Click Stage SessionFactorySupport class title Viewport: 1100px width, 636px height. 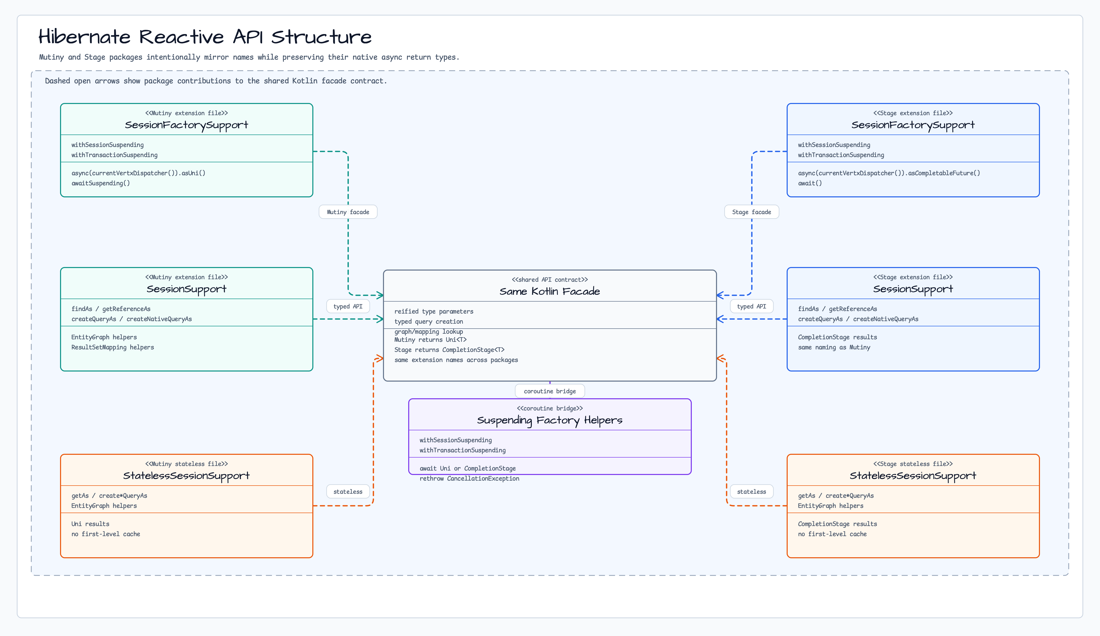pos(913,125)
